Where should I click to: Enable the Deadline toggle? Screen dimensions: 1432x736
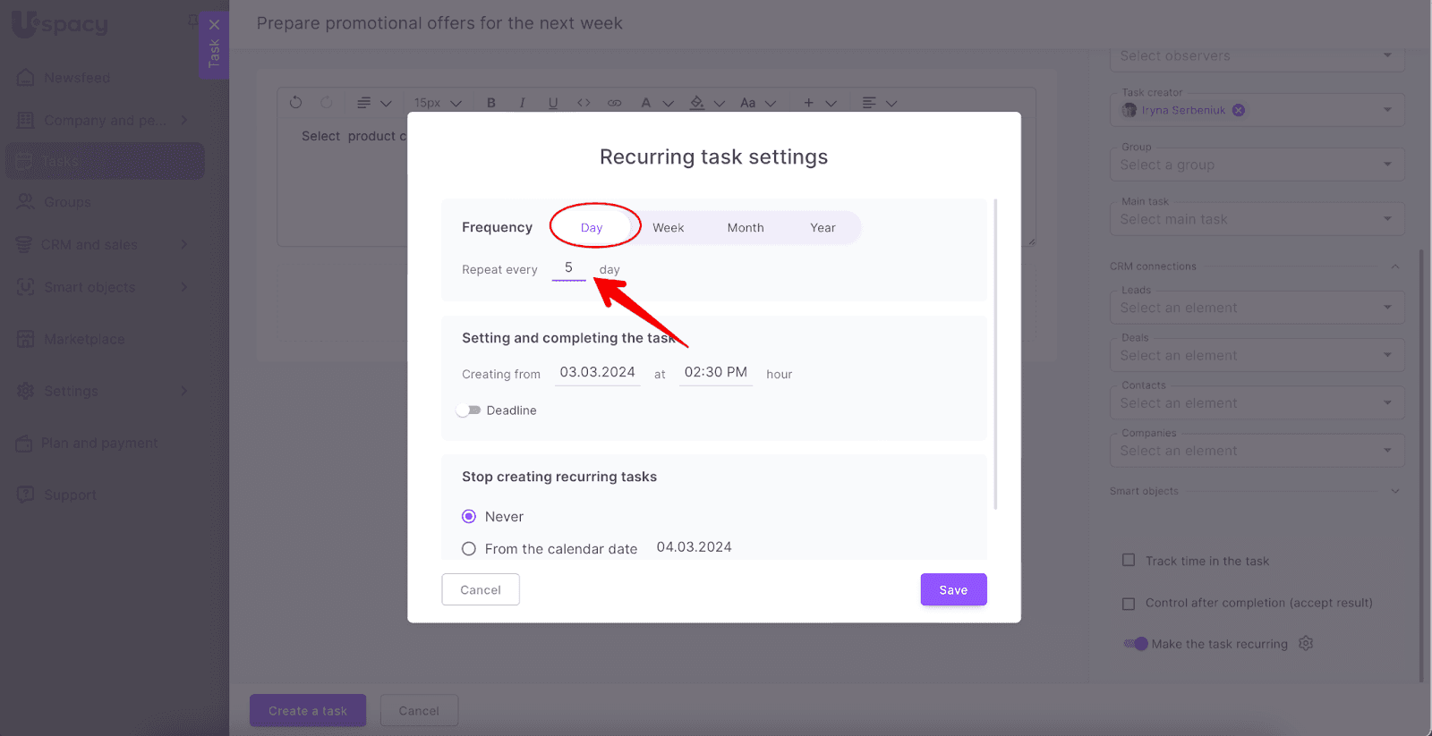coord(469,410)
